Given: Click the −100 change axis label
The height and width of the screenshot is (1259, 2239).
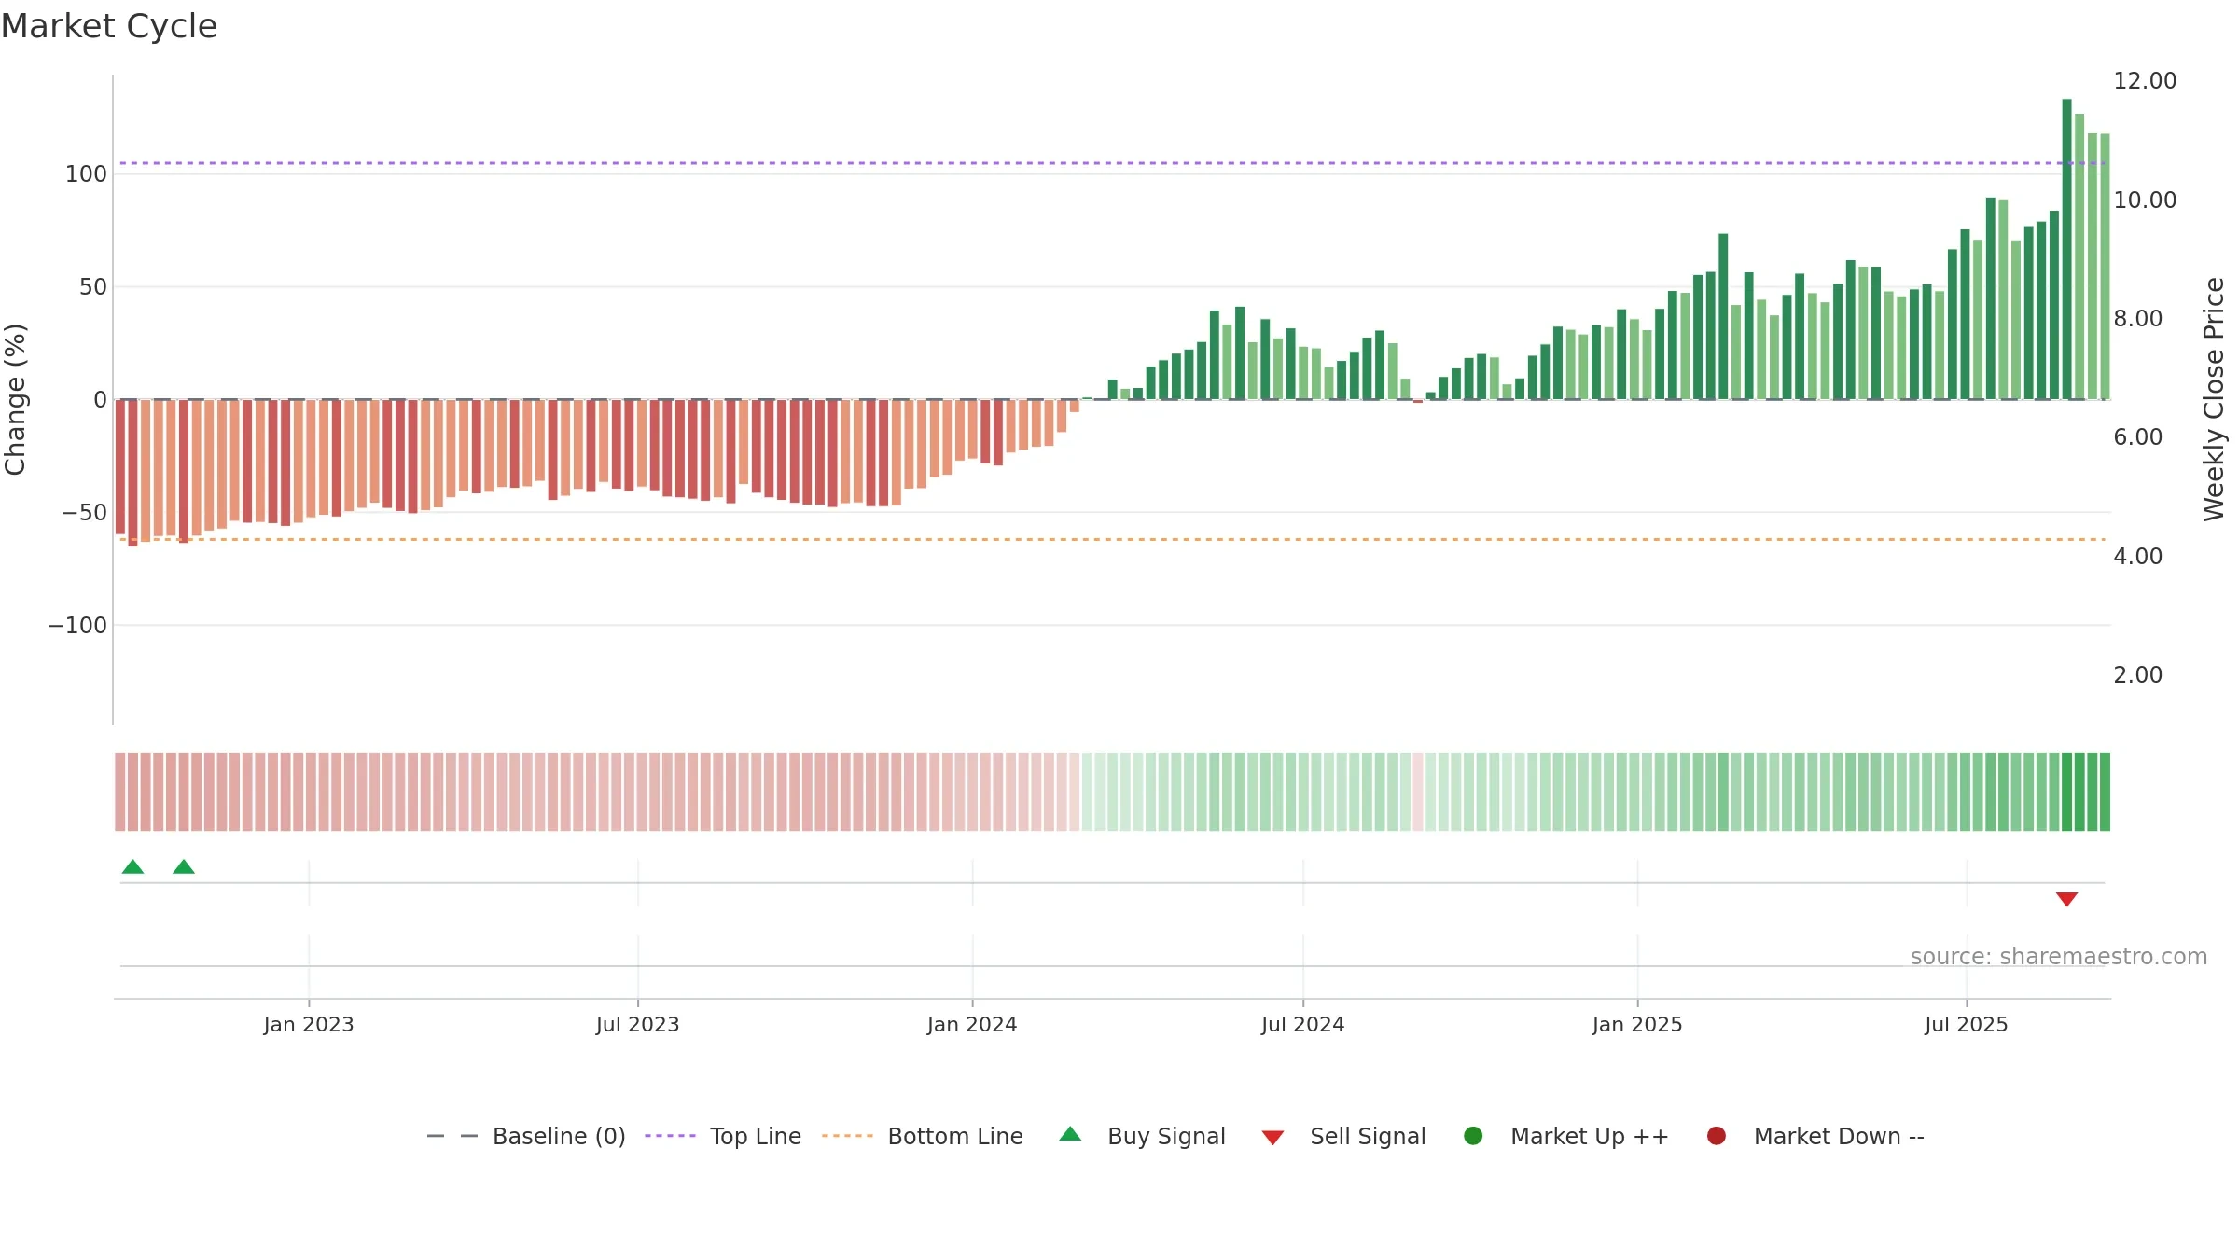Looking at the screenshot, I should coord(77,625).
